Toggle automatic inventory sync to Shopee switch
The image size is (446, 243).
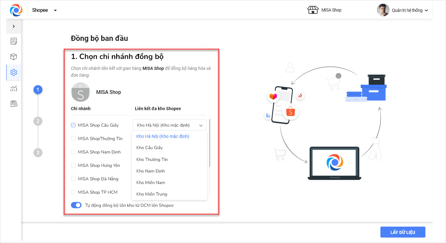coord(76,205)
